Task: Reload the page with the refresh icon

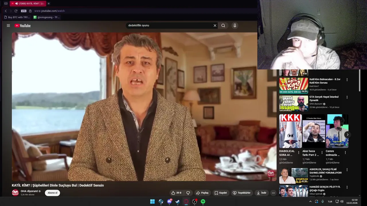Action: click(x=16, y=11)
